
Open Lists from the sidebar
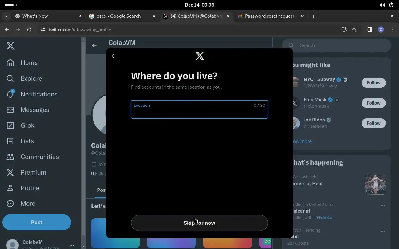coord(20,141)
